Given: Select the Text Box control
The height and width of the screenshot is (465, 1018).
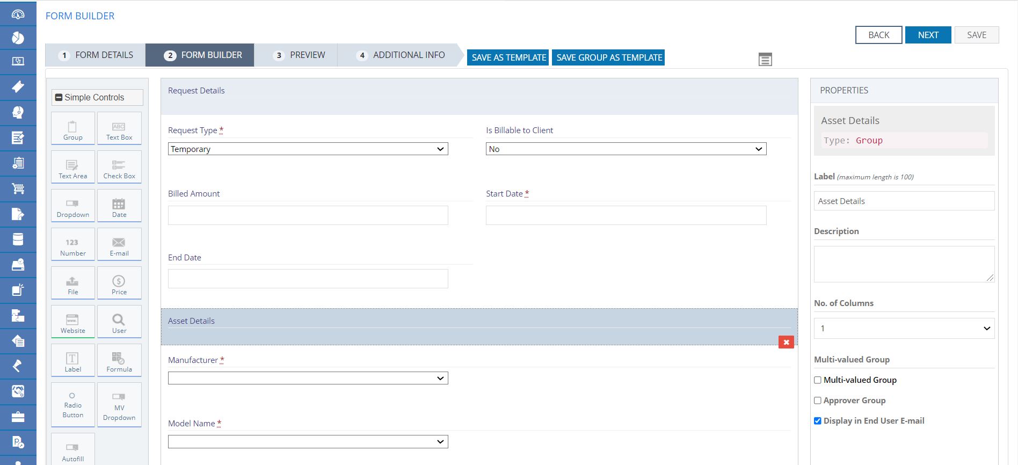Looking at the screenshot, I should tap(119, 128).
